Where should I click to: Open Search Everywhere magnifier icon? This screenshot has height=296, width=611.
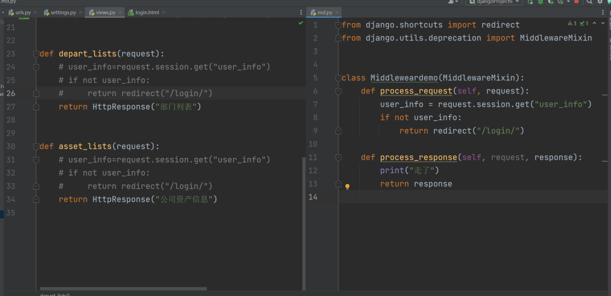tap(590, 2)
